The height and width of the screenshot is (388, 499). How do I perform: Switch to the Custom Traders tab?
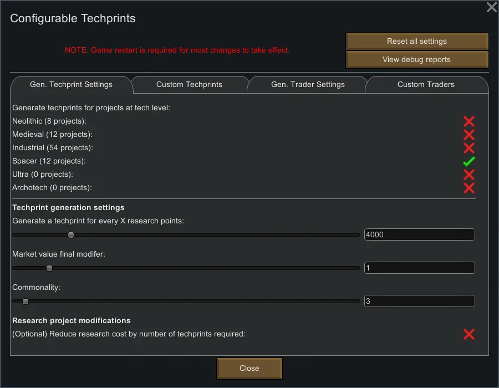tap(426, 85)
